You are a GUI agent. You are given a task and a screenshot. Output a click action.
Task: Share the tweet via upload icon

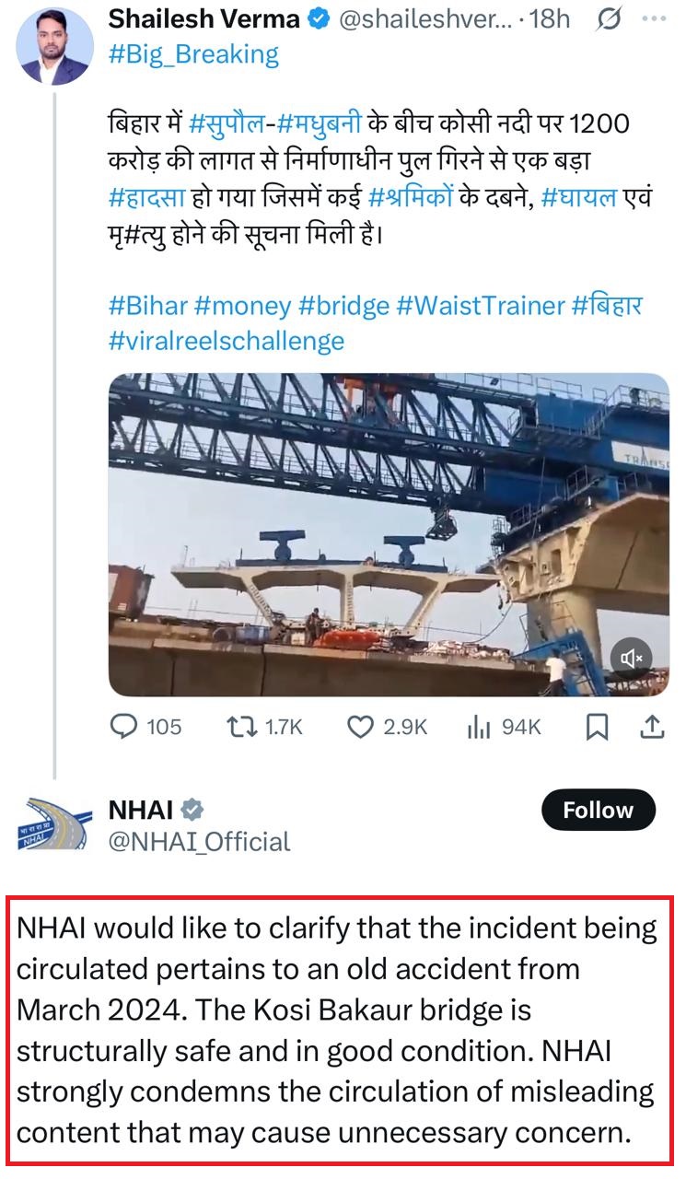point(652,727)
